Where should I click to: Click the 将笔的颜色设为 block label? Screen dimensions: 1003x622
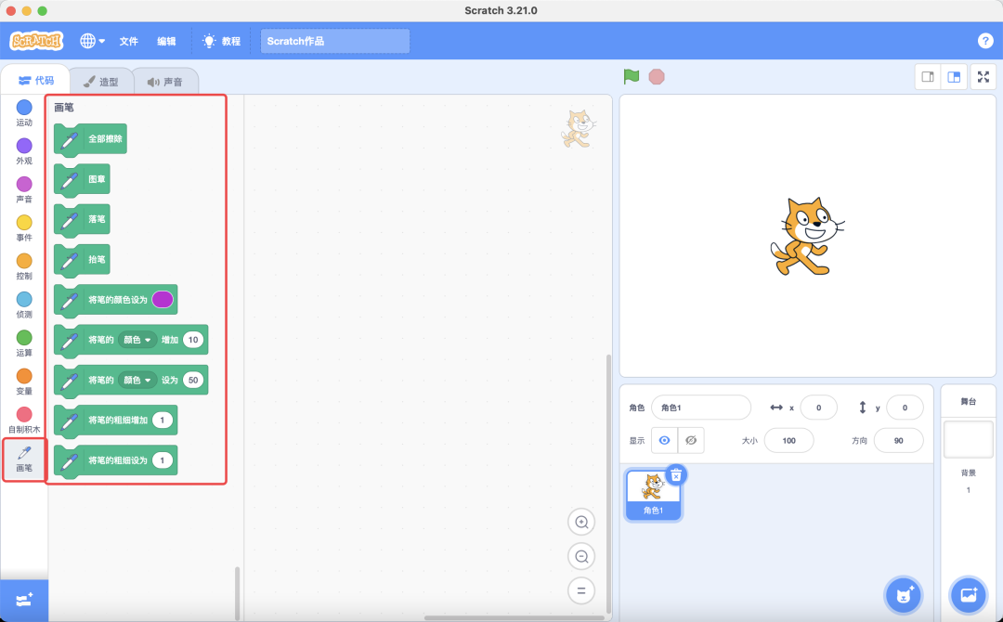coord(118,299)
